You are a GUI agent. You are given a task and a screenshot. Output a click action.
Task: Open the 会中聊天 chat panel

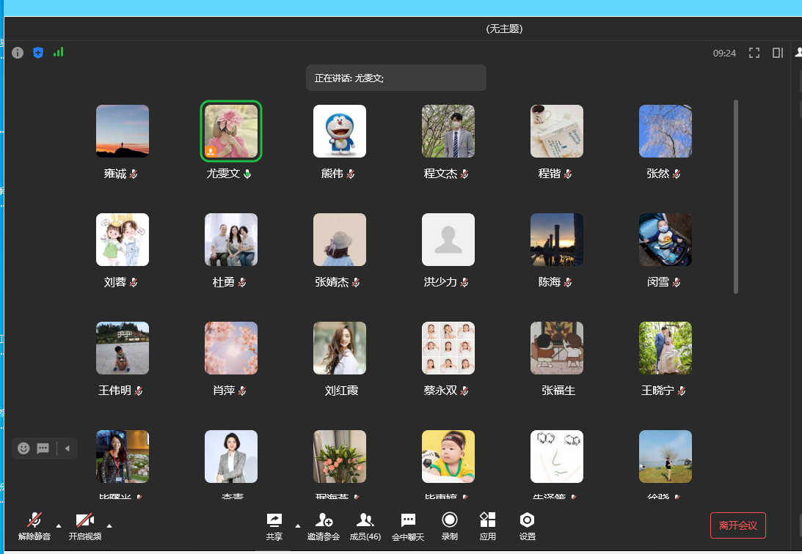408,525
